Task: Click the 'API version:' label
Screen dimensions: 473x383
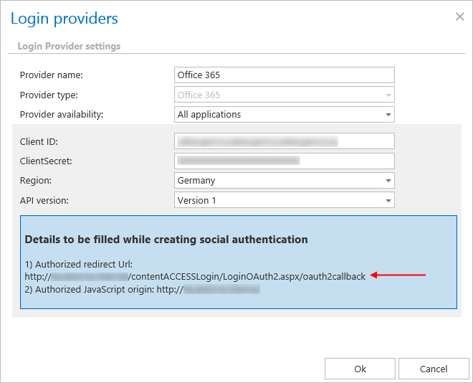Action: click(44, 200)
